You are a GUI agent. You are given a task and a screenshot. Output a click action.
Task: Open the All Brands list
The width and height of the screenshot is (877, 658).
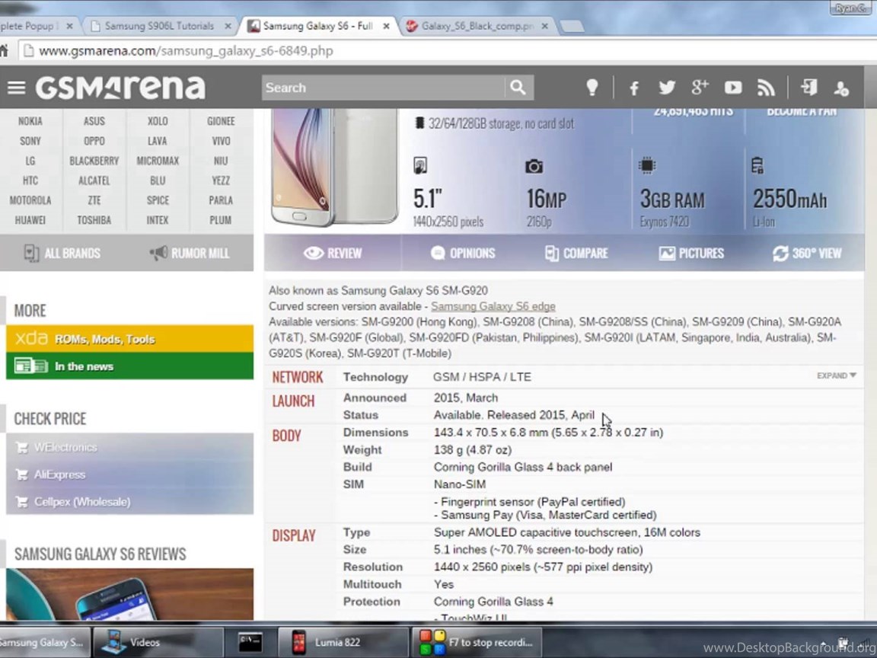click(62, 254)
